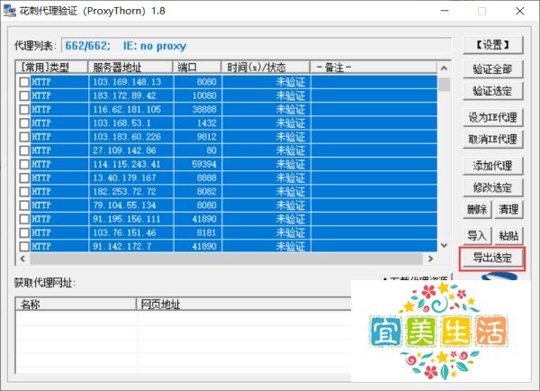This screenshot has height=391, width=540.
Task: Select server address 13.40.179.167
Action: pos(124,177)
